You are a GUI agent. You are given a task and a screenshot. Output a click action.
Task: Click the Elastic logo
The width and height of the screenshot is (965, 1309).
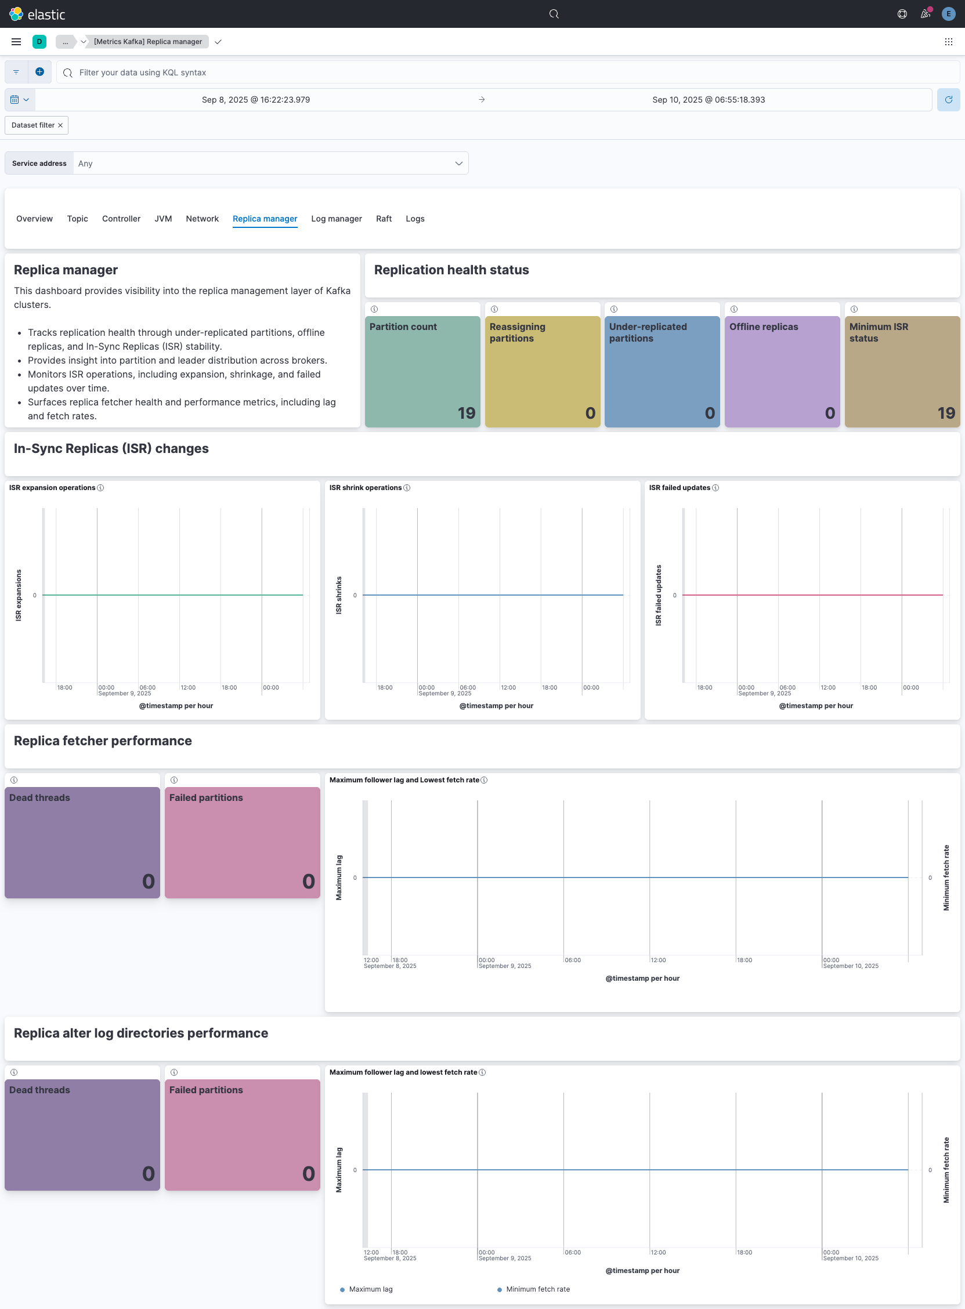37,14
